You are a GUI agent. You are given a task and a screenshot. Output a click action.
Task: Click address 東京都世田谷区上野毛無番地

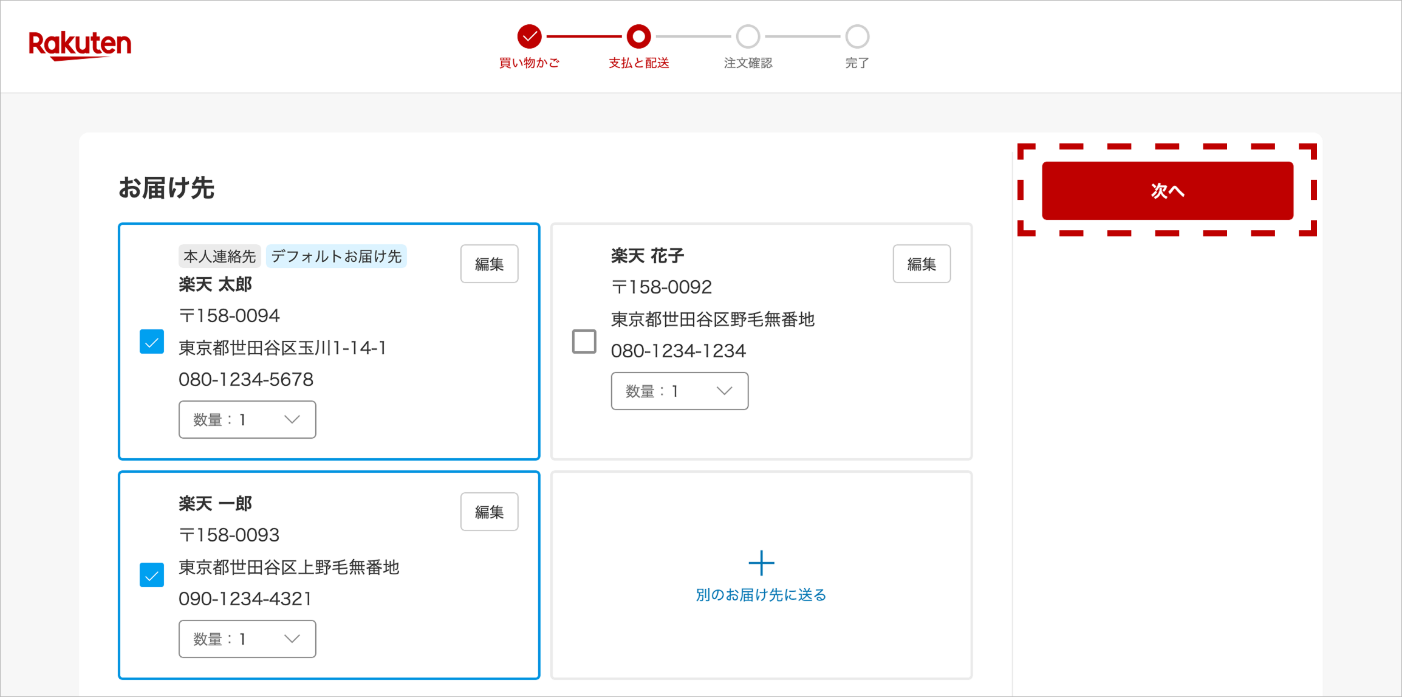pos(289,567)
